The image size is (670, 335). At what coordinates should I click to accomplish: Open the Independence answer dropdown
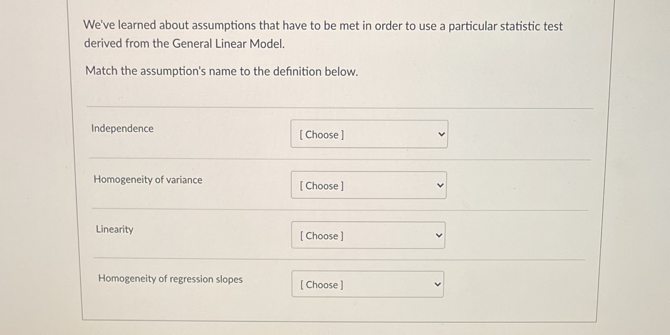coord(369,135)
